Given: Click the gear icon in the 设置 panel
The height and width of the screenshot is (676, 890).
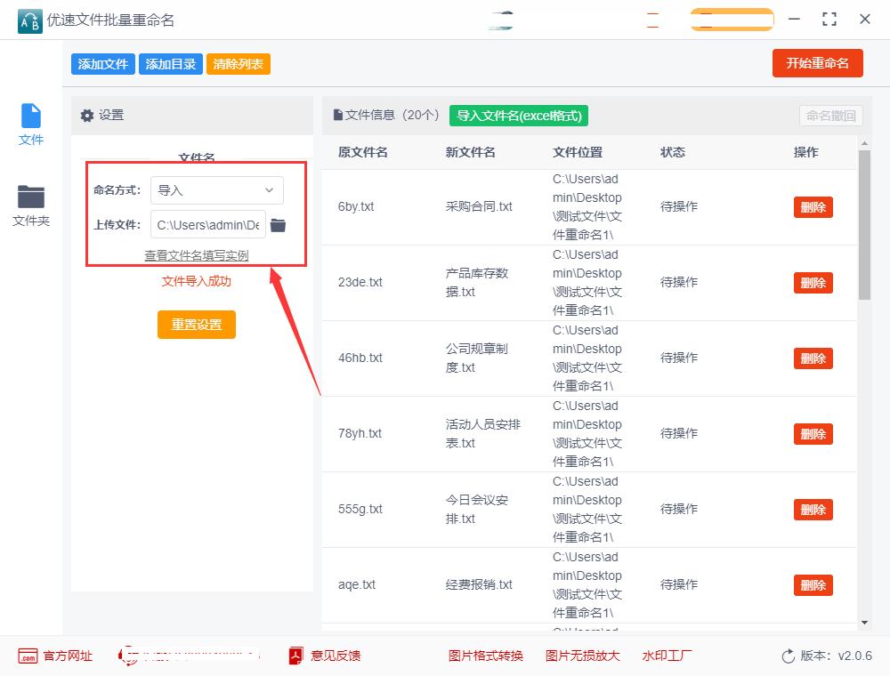Looking at the screenshot, I should [x=88, y=115].
